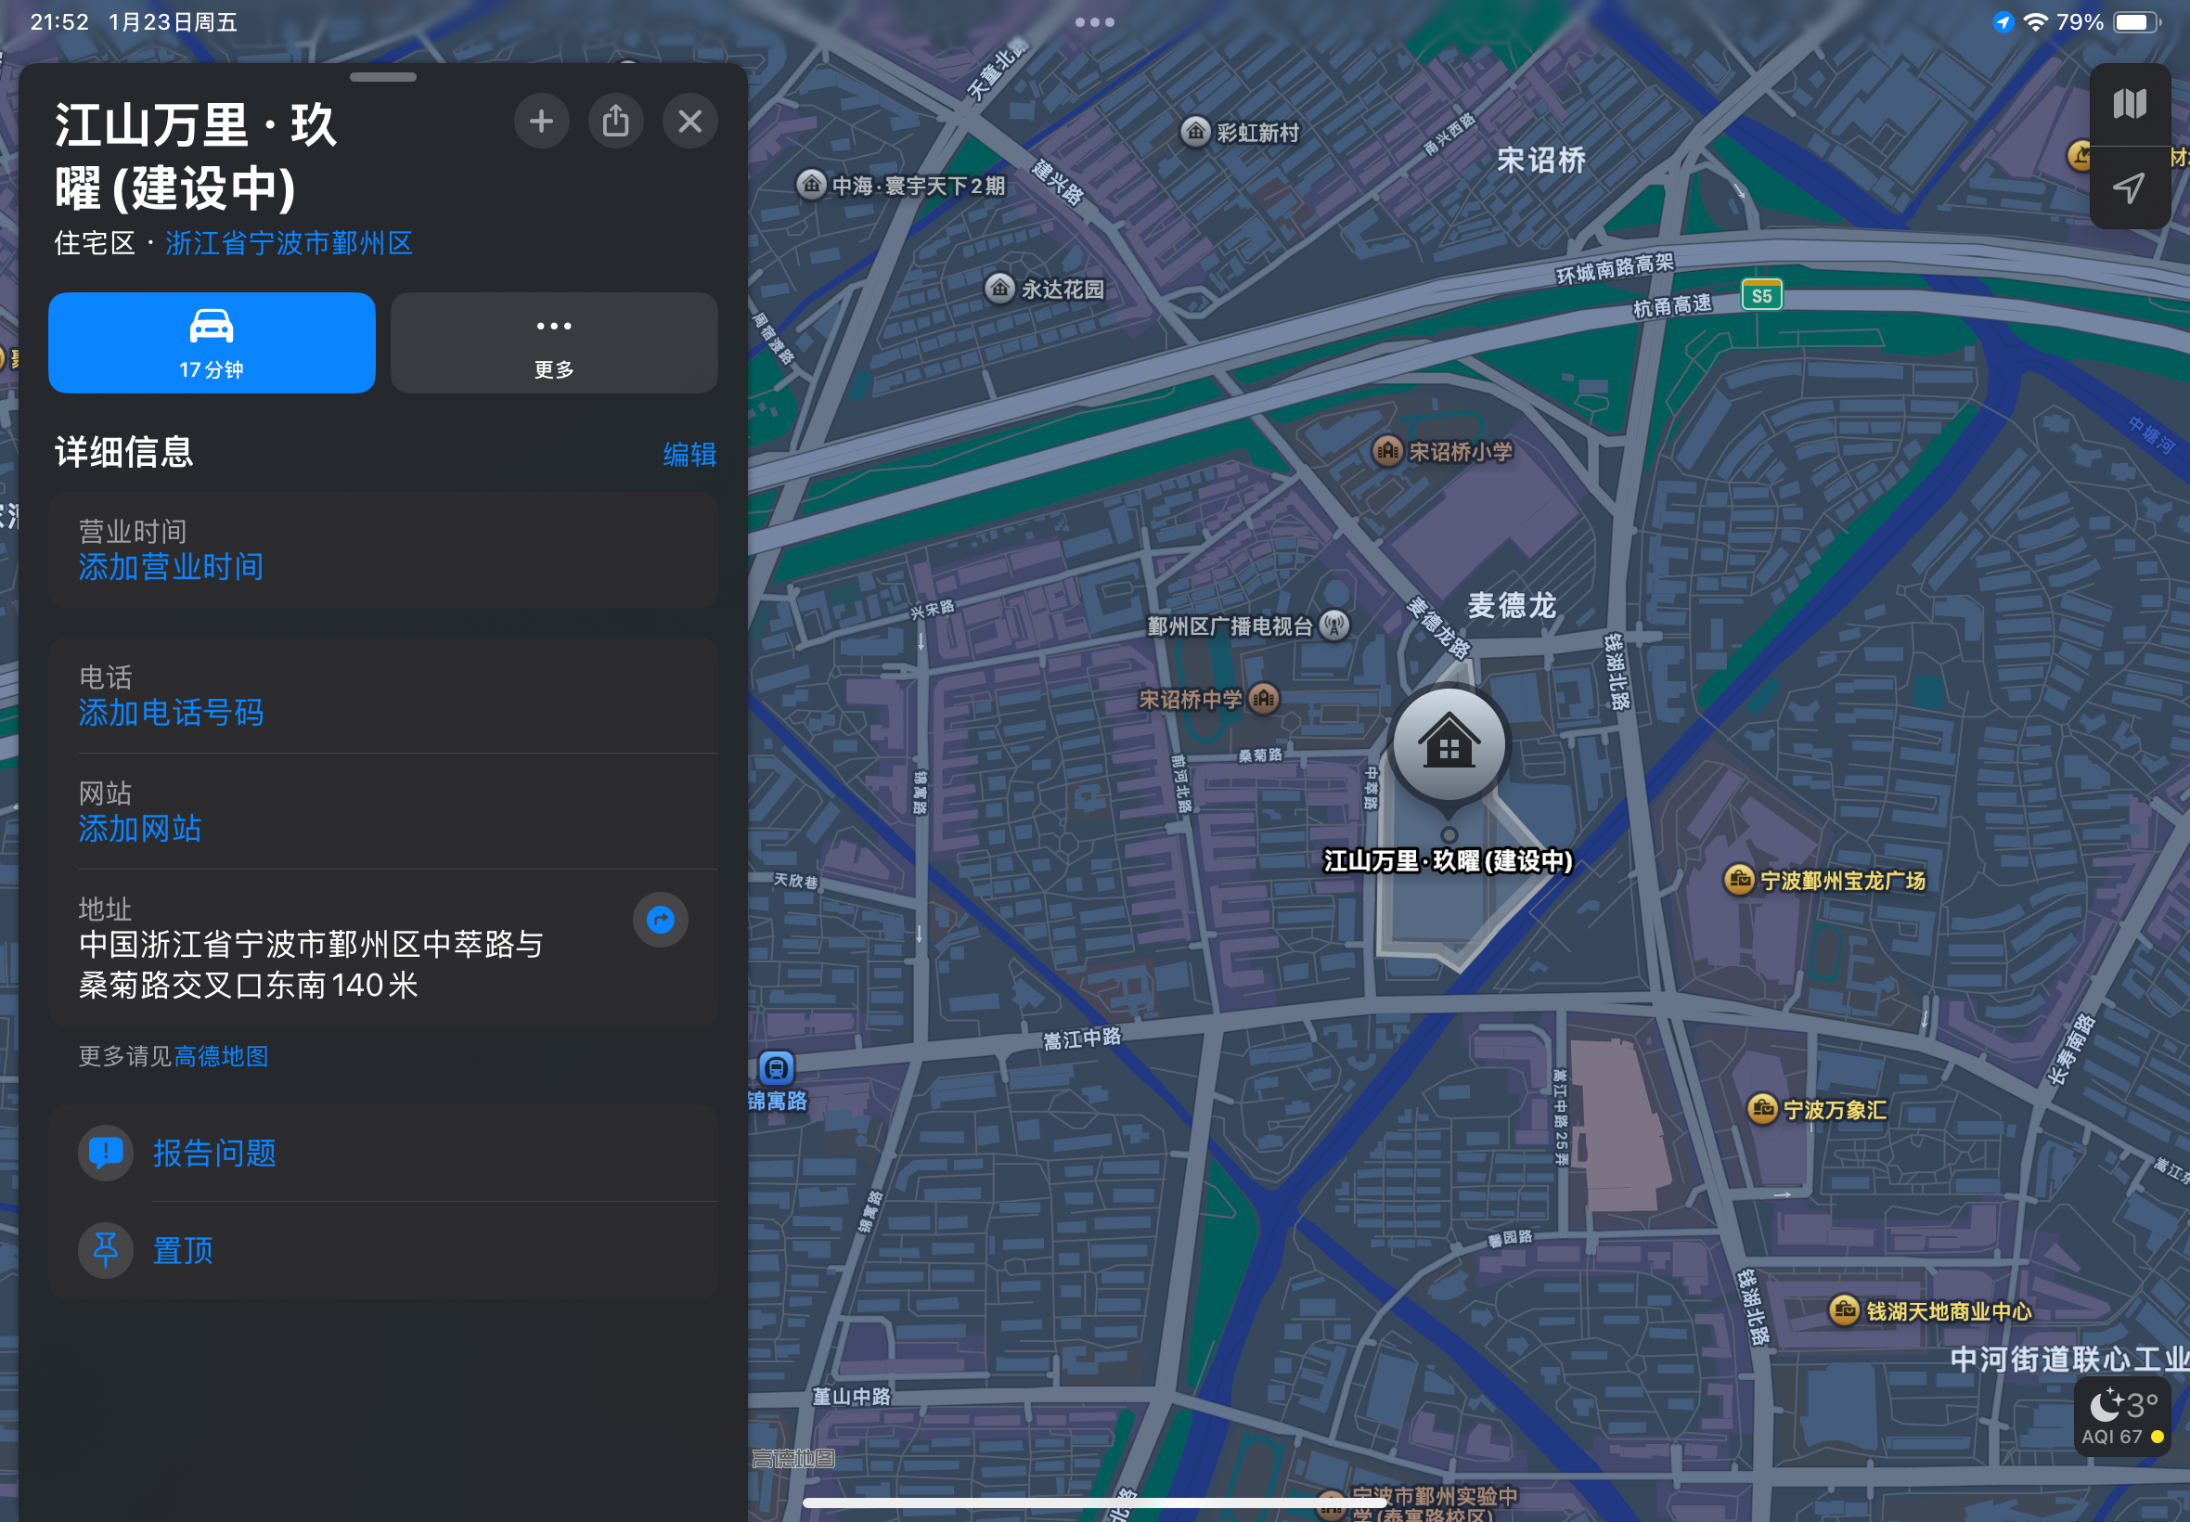Select the 宋诏桥小学 school marker

(x=1386, y=450)
